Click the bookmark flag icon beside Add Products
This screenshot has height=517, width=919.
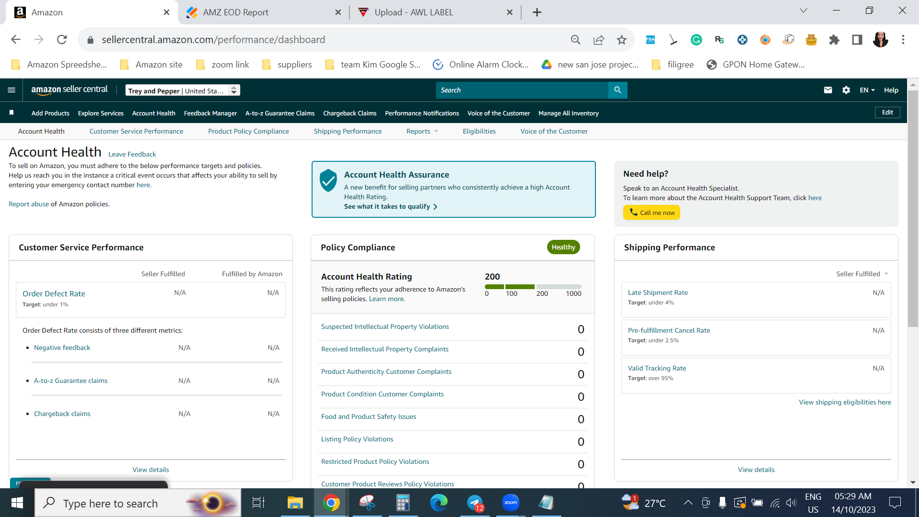click(x=11, y=112)
